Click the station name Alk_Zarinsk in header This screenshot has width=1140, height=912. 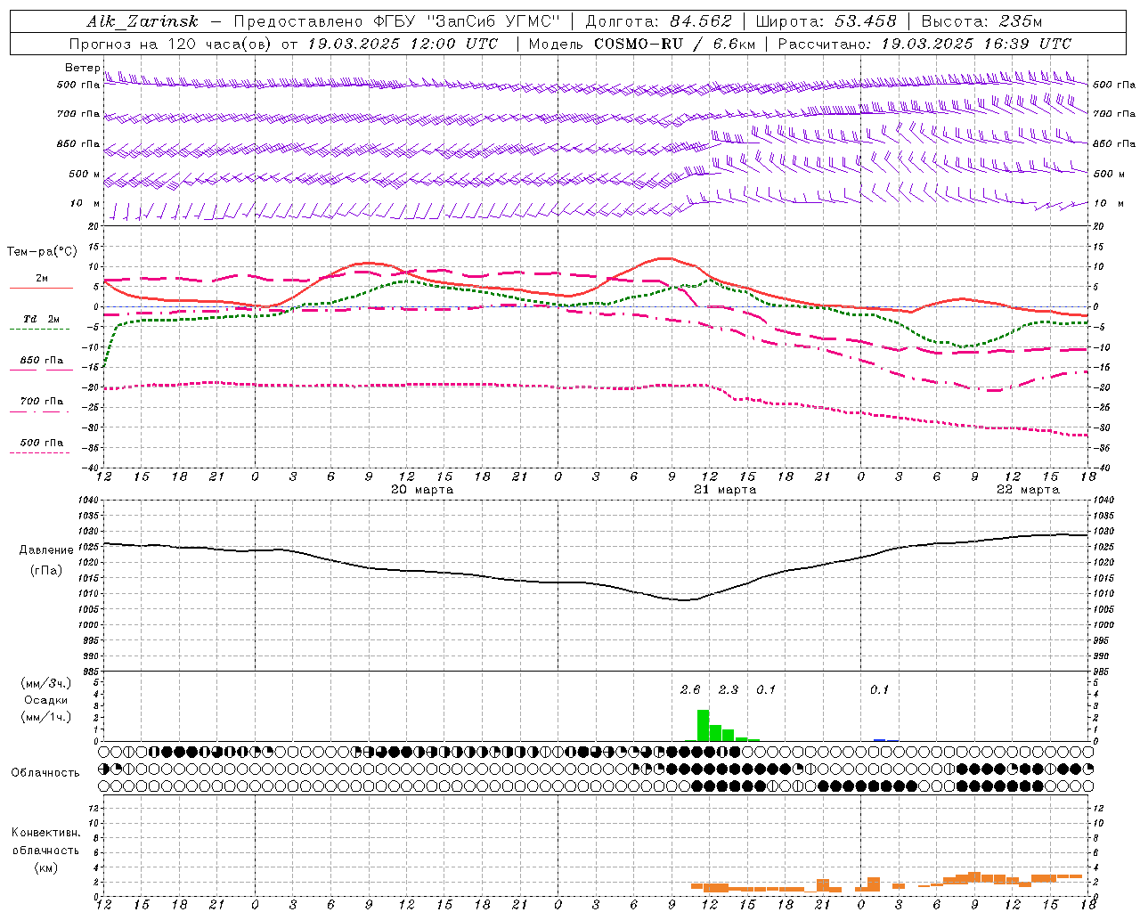point(142,21)
